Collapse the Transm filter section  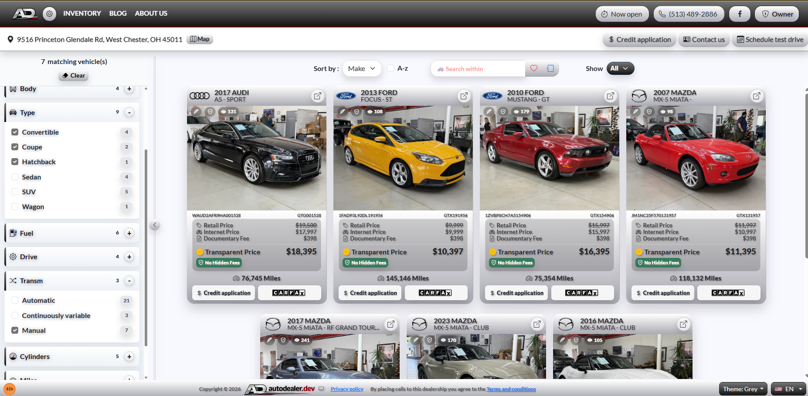click(129, 281)
